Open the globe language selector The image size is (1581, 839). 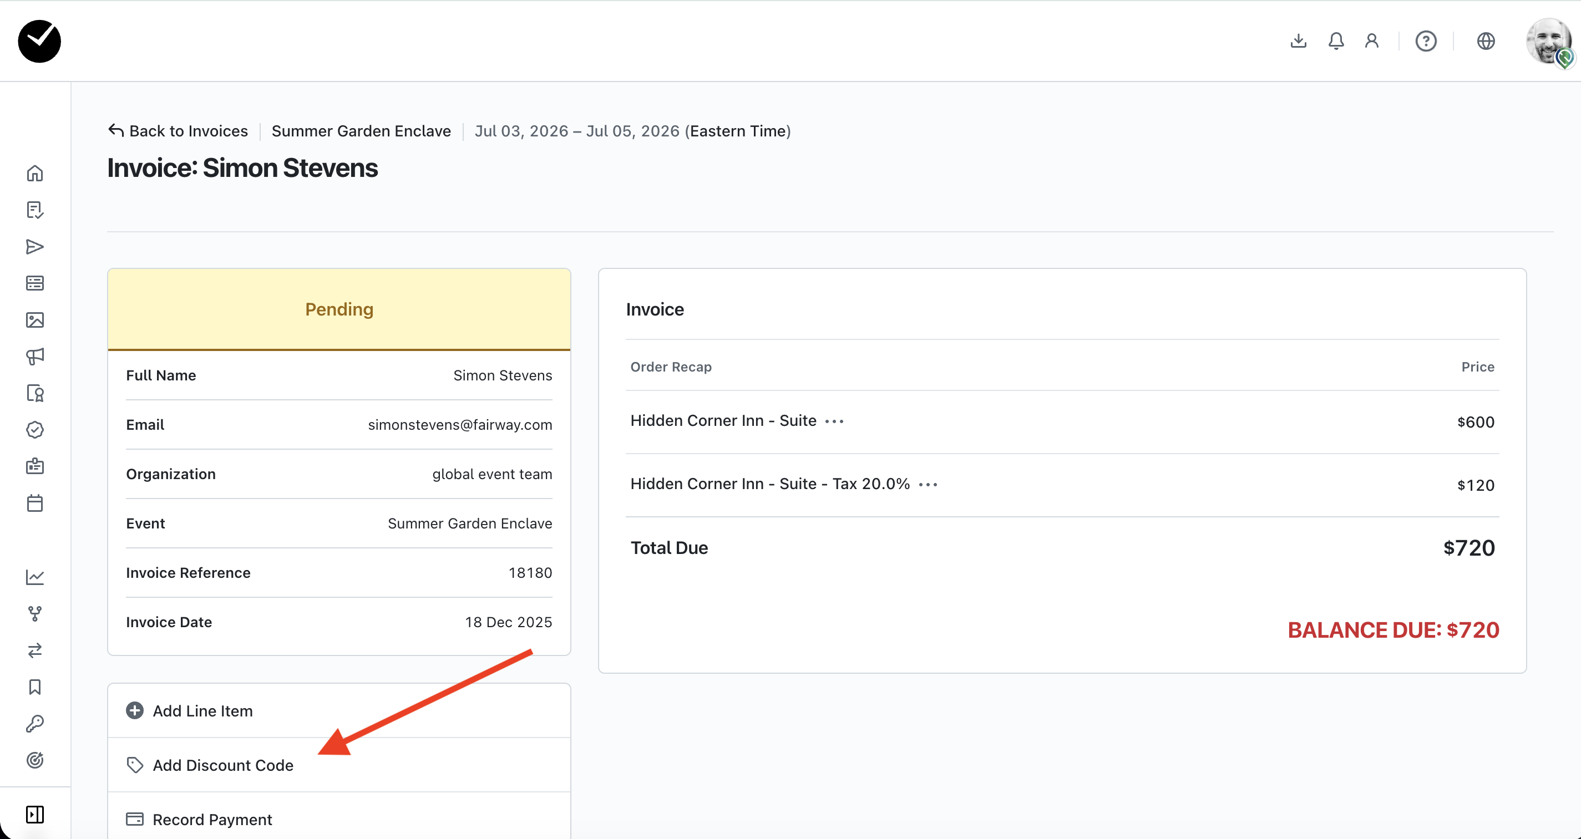pyautogui.click(x=1485, y=41)
